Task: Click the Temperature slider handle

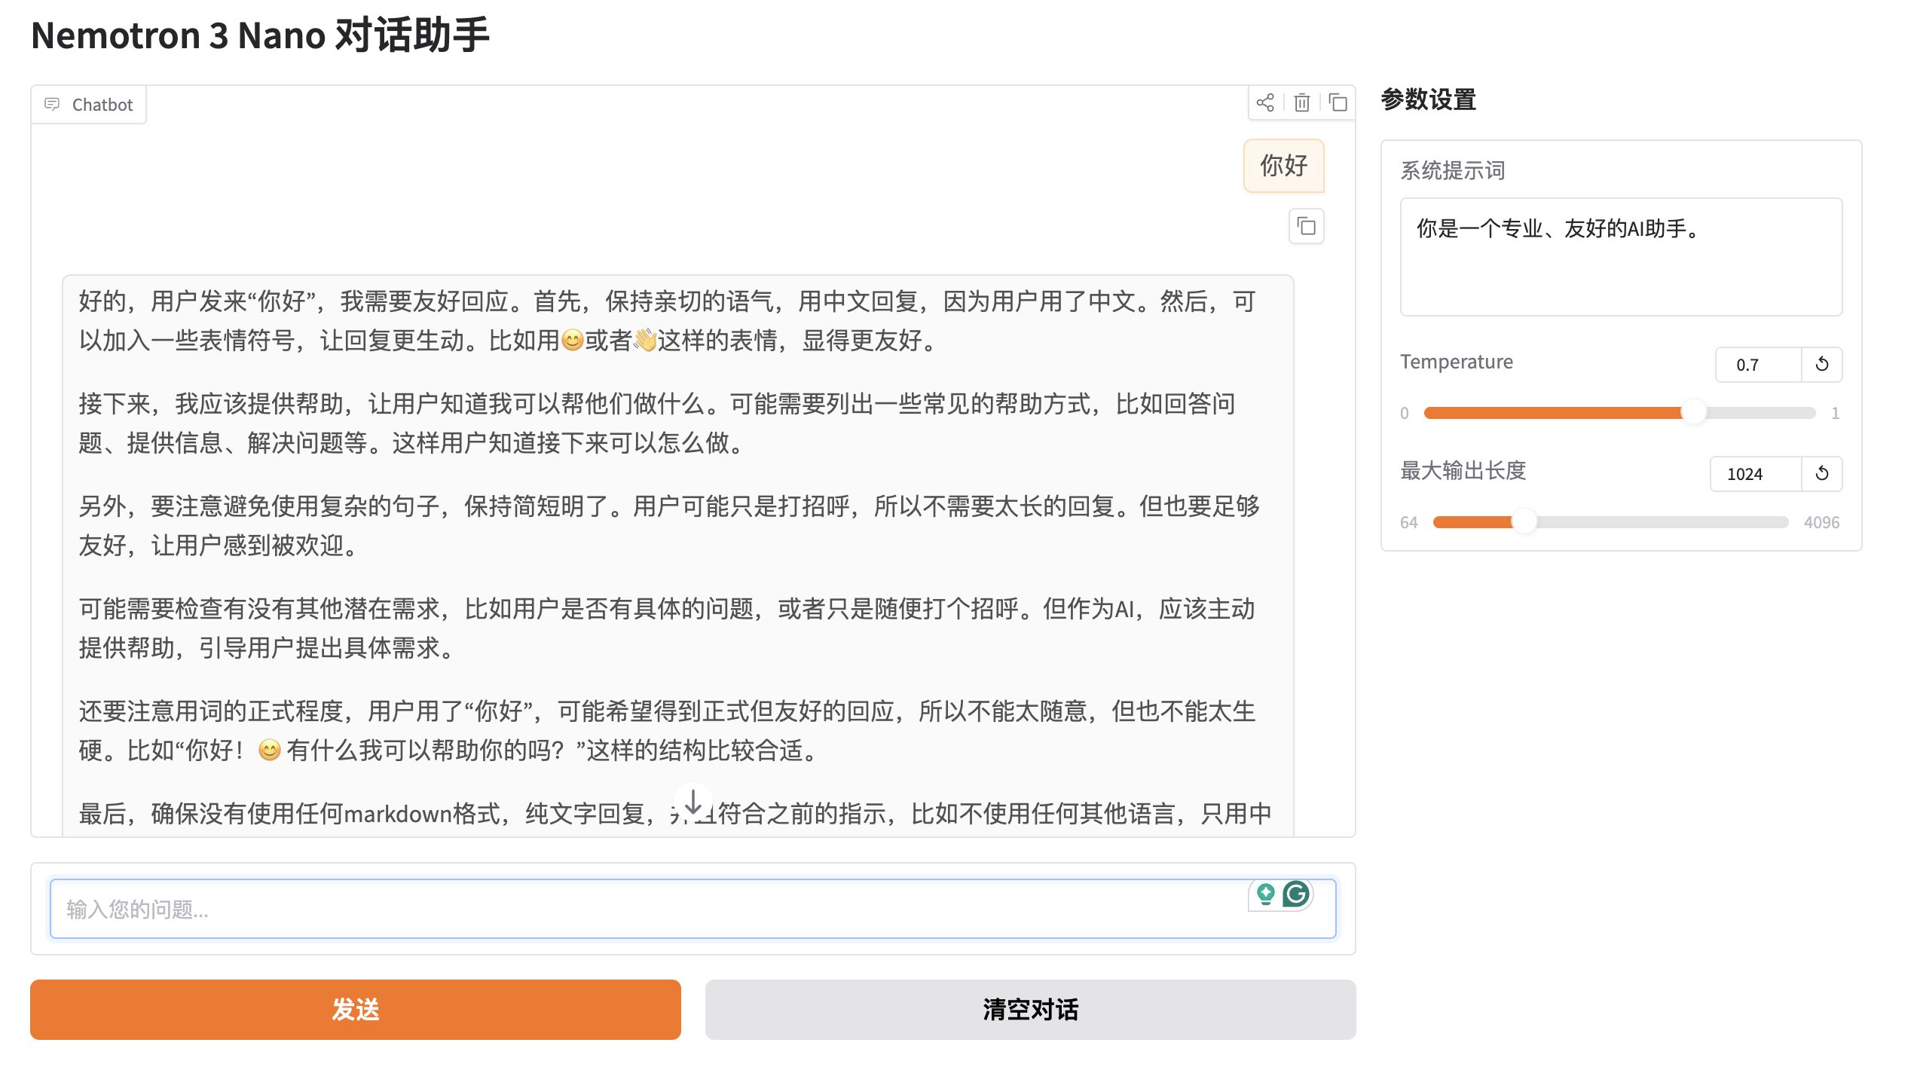Action: tap(1693, 413)
